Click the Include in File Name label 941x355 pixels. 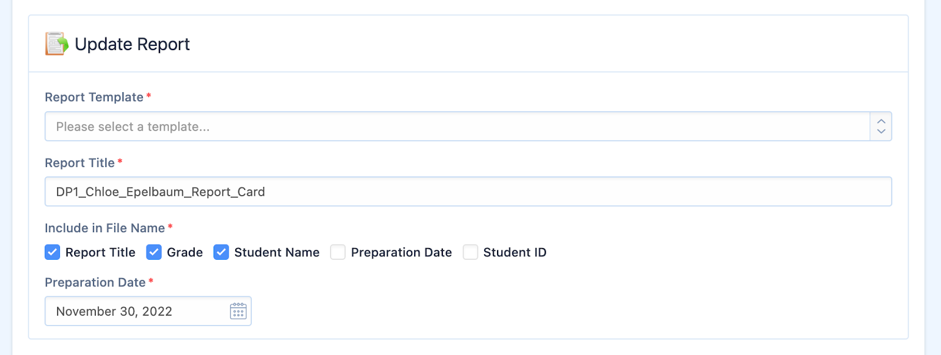(x=105, y=228)
